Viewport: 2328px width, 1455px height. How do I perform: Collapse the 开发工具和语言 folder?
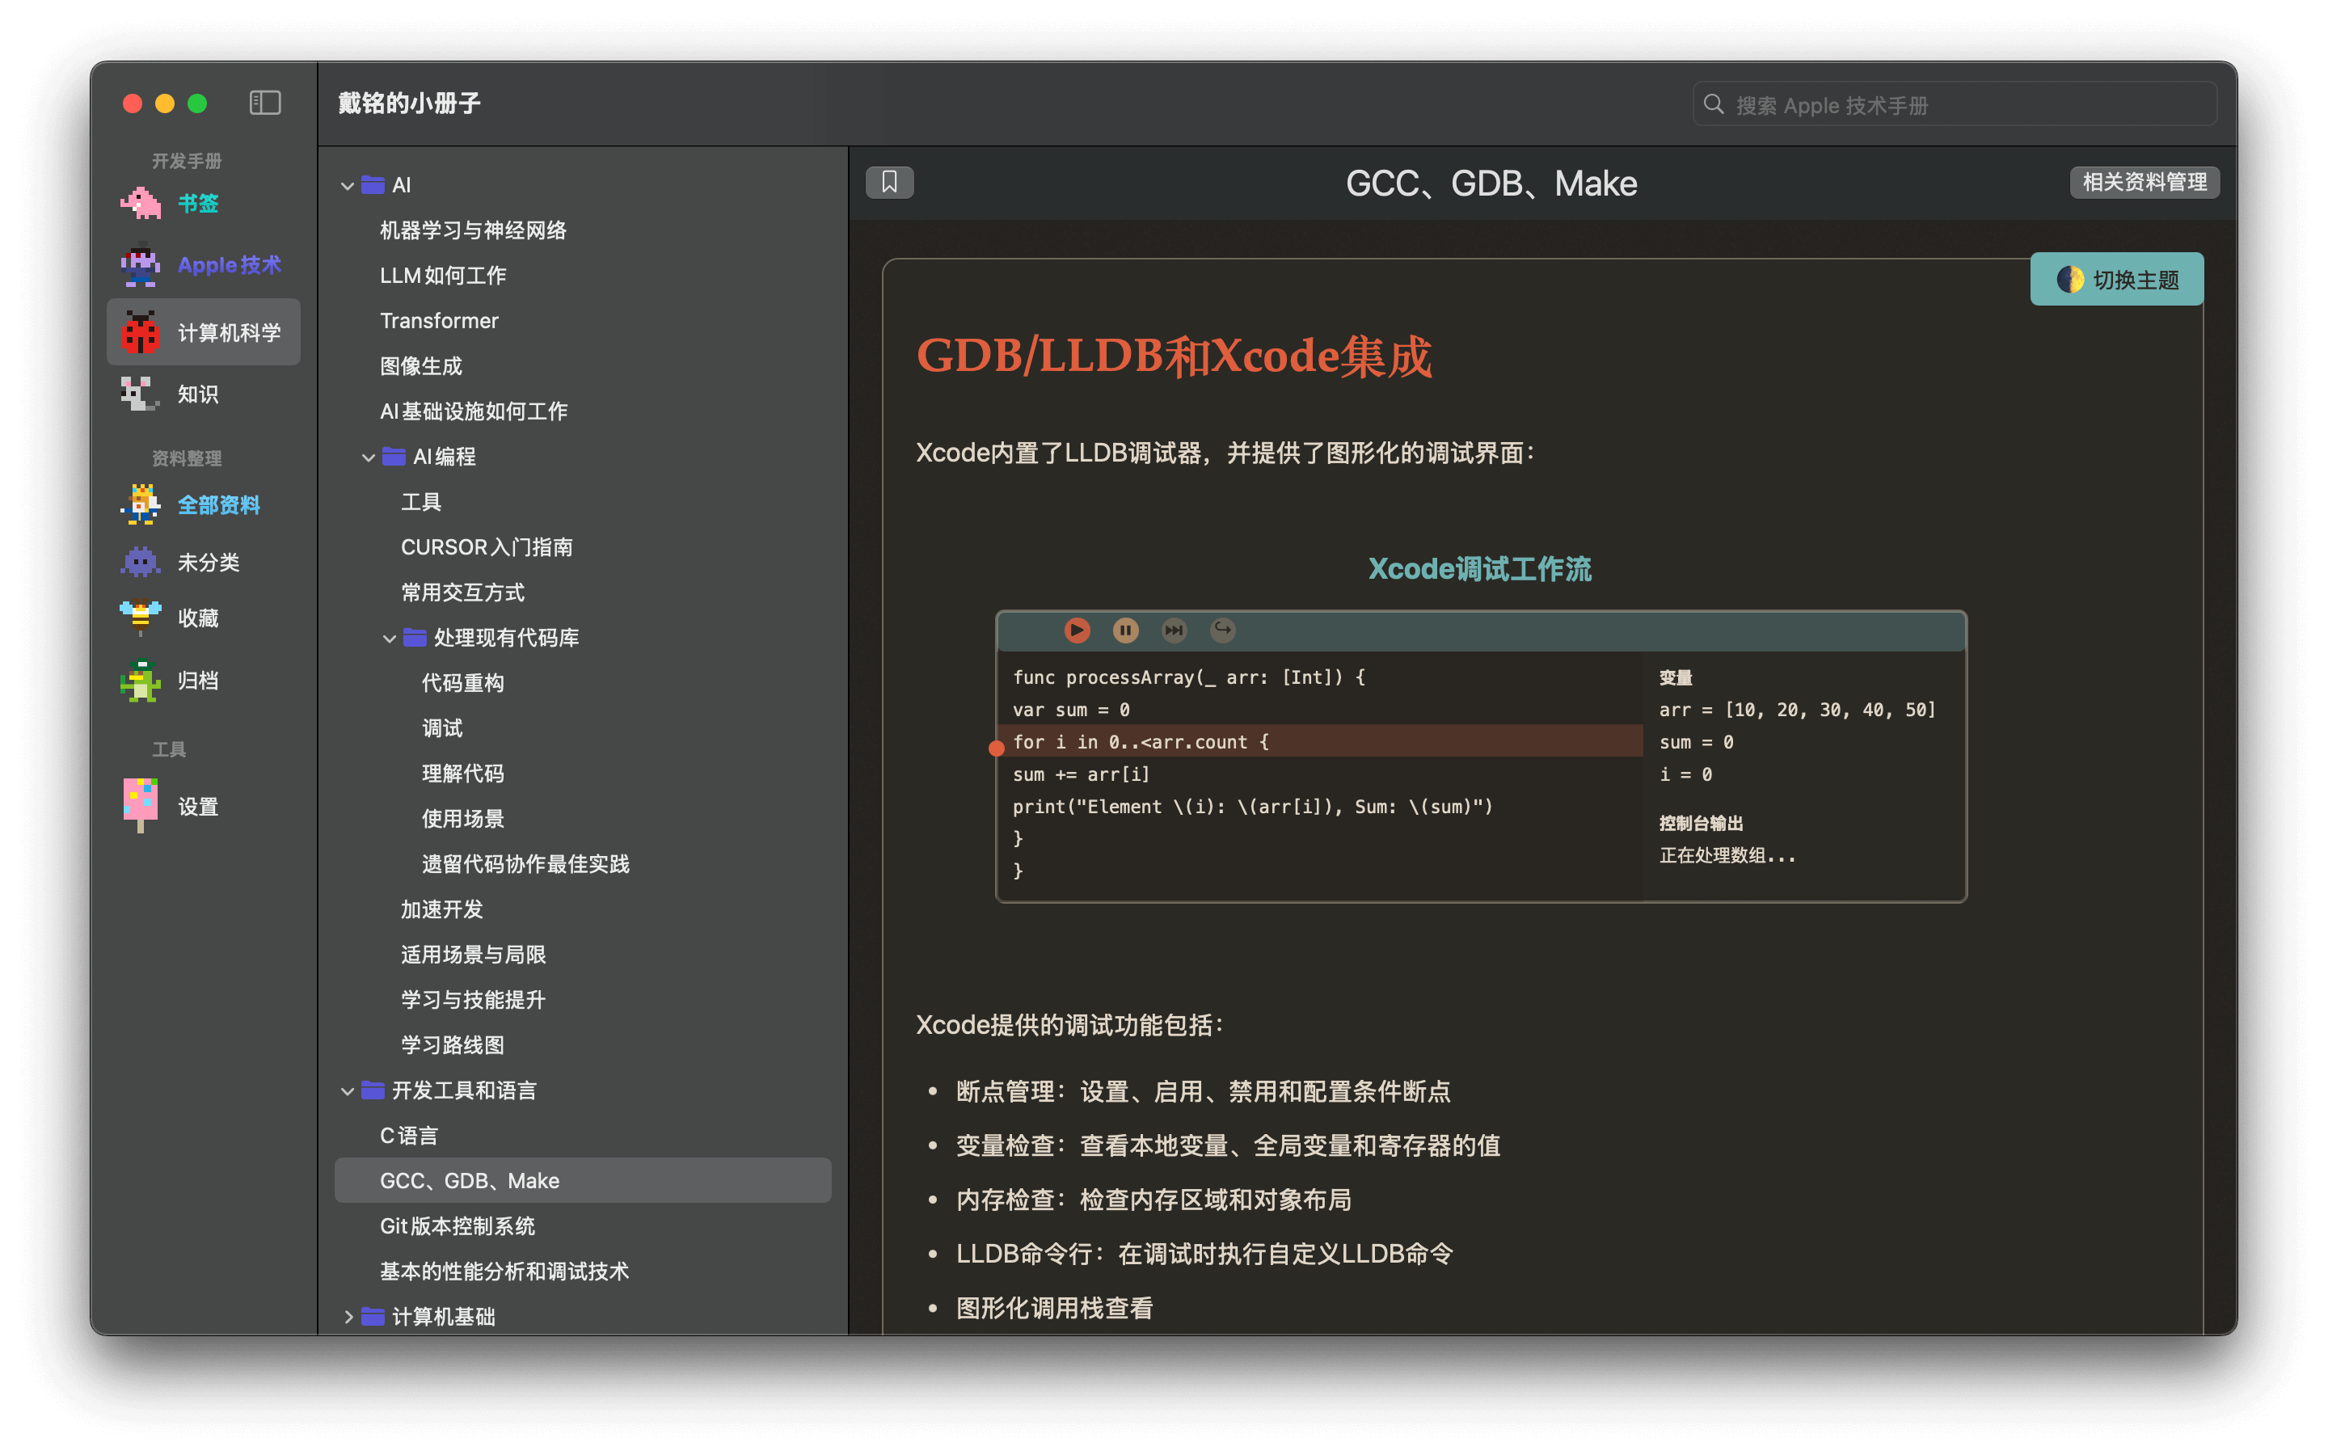[348, 1091]
